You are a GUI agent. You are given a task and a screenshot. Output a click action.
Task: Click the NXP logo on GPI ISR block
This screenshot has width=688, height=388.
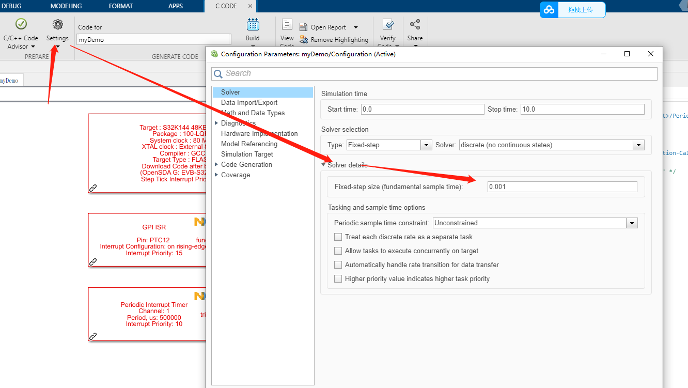pyautogui.click(x=200, y=222)
